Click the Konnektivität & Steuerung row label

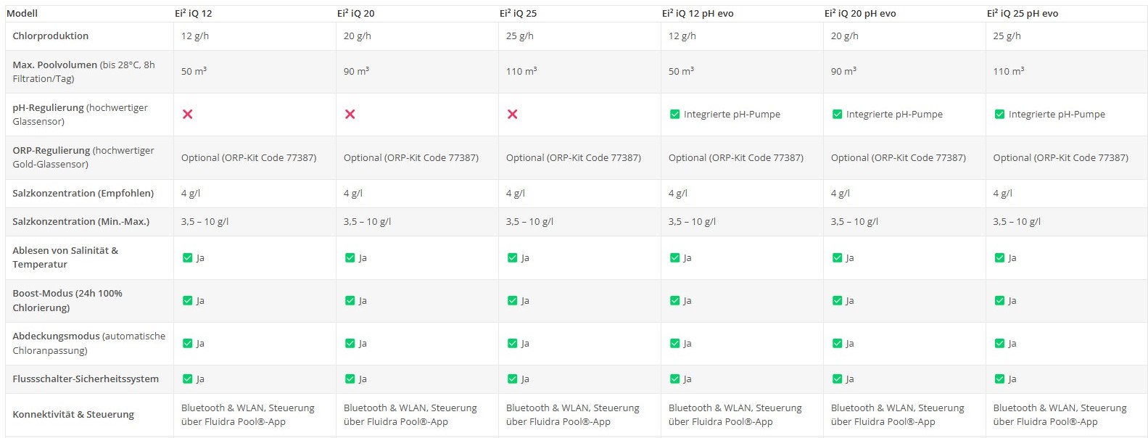tap(73, 414)
